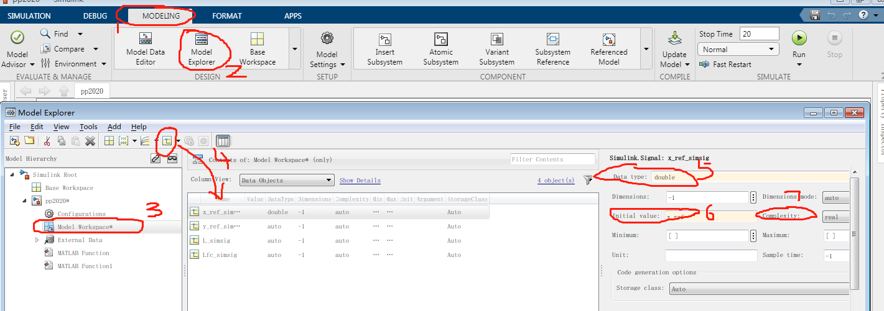Click Stop Time input field

pos(759,34)
